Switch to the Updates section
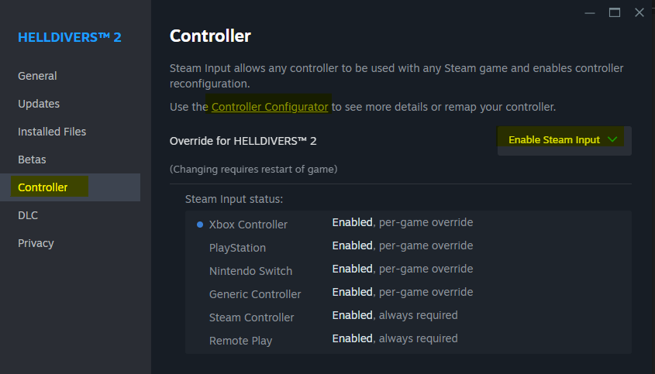Viewport: 655px width, 374px height. coord(39,104)
